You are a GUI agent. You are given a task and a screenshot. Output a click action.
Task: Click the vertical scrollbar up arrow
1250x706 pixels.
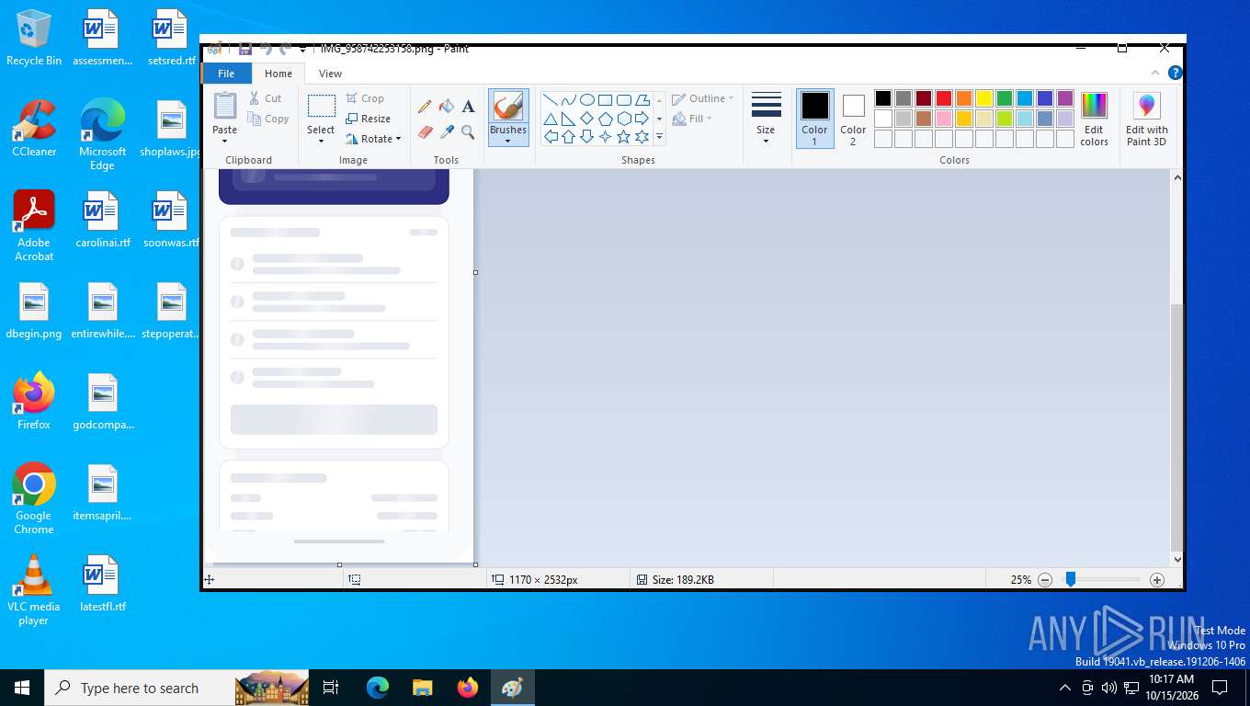pos(1177,176)
